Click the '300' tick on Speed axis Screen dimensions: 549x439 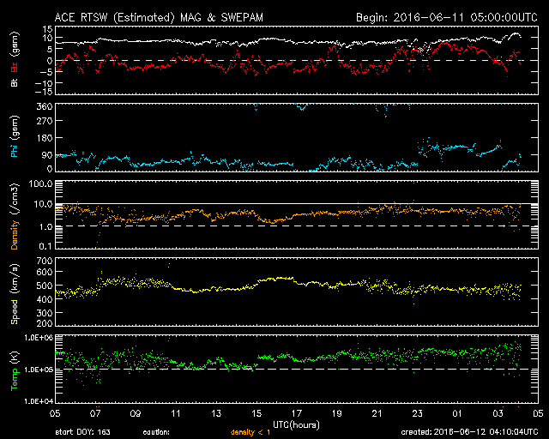[x=45, y=313]
